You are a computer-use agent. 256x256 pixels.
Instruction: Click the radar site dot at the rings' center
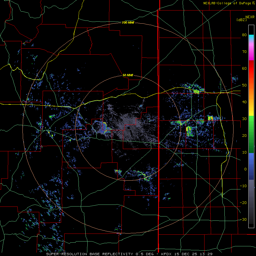[x=129, y=128]
